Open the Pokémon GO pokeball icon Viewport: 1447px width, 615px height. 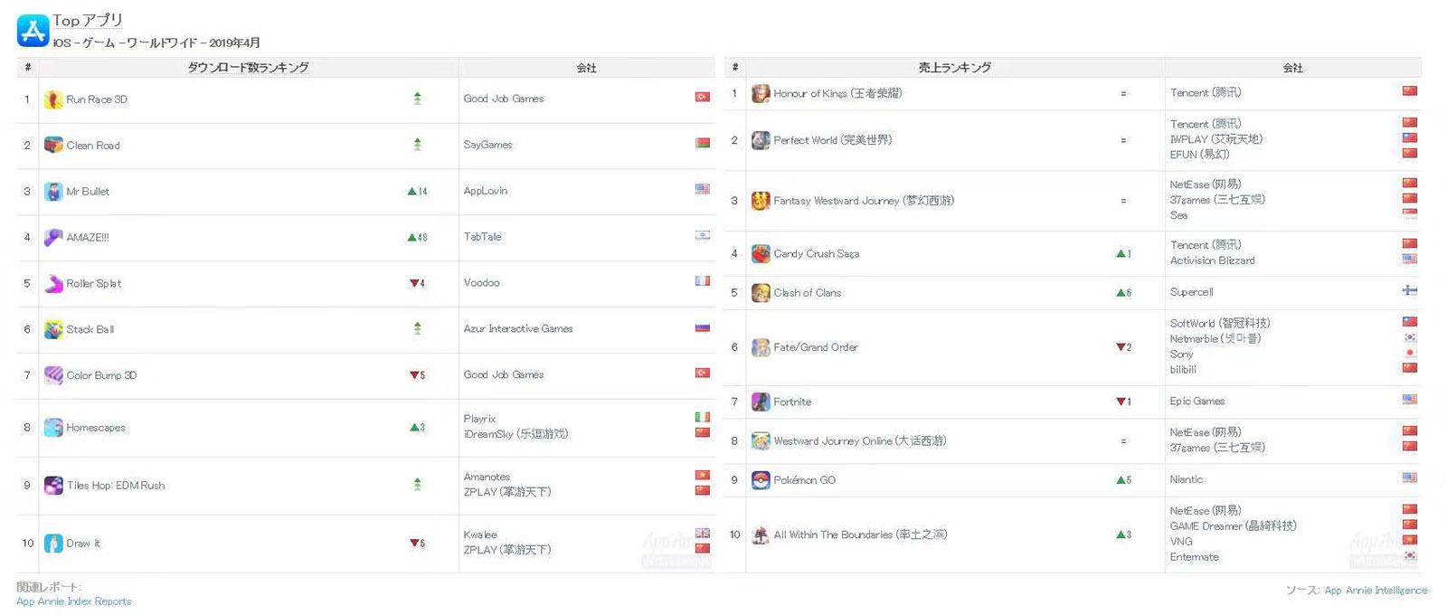click(761, 480)
